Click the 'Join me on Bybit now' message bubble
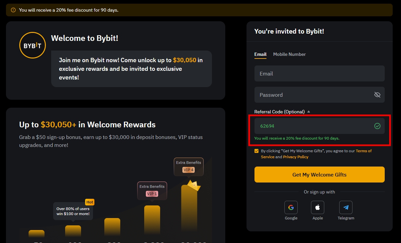401x243 pixels. (x=132, y=69)
